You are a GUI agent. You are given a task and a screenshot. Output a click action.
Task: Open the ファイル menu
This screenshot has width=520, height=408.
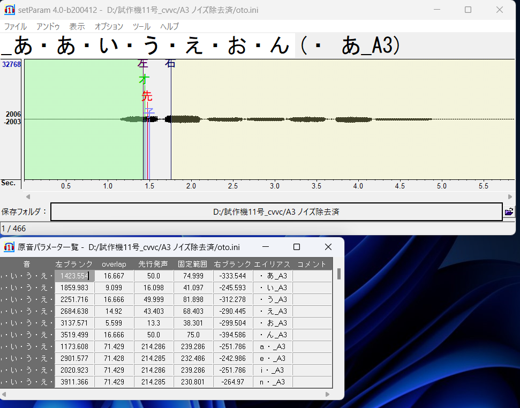click(x=15, y=27)
